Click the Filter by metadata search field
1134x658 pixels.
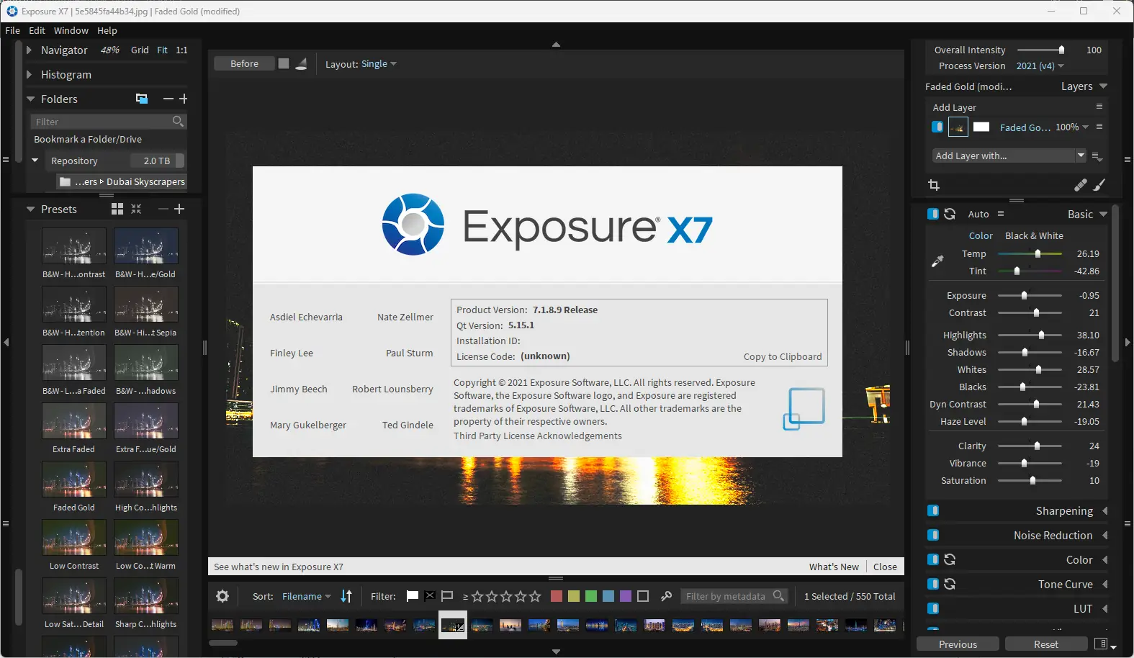click(x=734, y=596)
